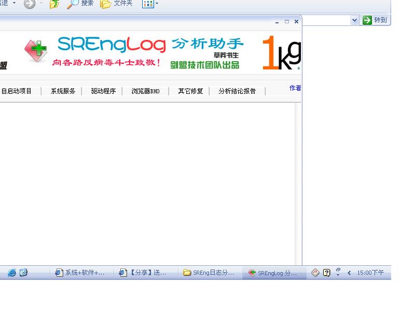The width and height of the screenshot is (415, 311).
Task: Click the vertical scrollbar in content area
Action: (298, 184)
